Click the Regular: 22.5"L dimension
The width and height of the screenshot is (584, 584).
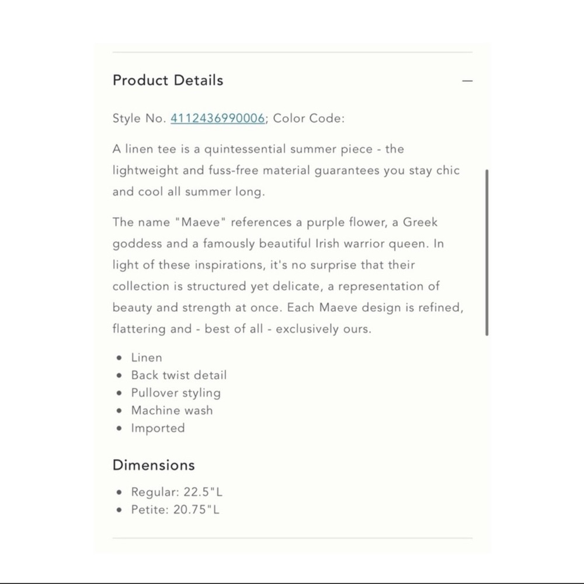176,492
